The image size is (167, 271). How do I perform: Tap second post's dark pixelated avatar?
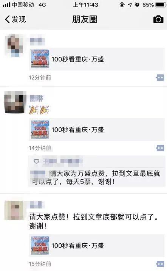click(15, 102)
